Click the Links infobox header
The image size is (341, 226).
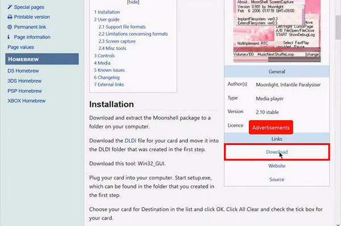tap(277, 139)
